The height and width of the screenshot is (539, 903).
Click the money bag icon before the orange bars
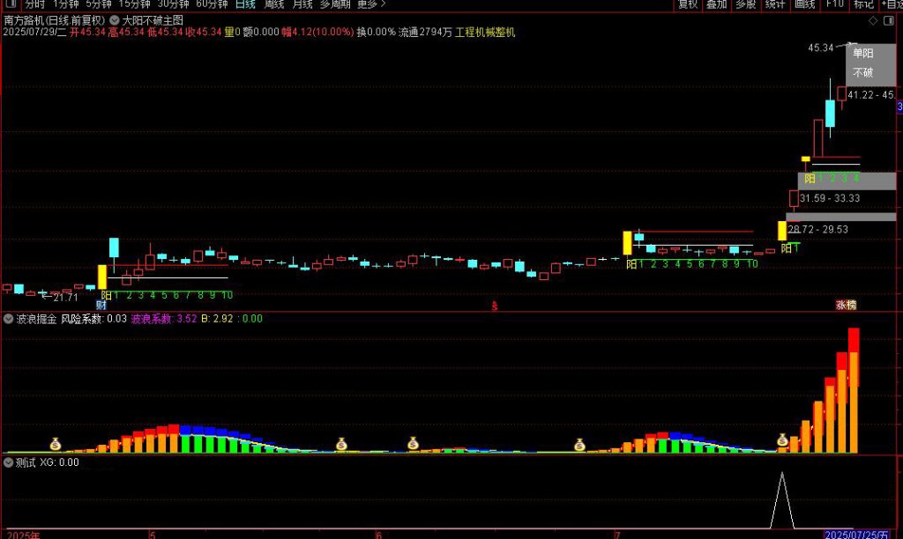782,440
